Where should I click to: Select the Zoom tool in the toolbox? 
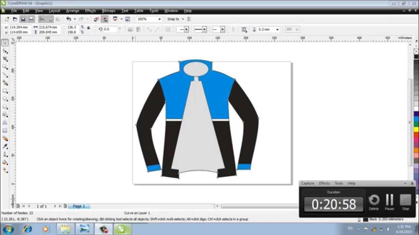pos(5,67)
